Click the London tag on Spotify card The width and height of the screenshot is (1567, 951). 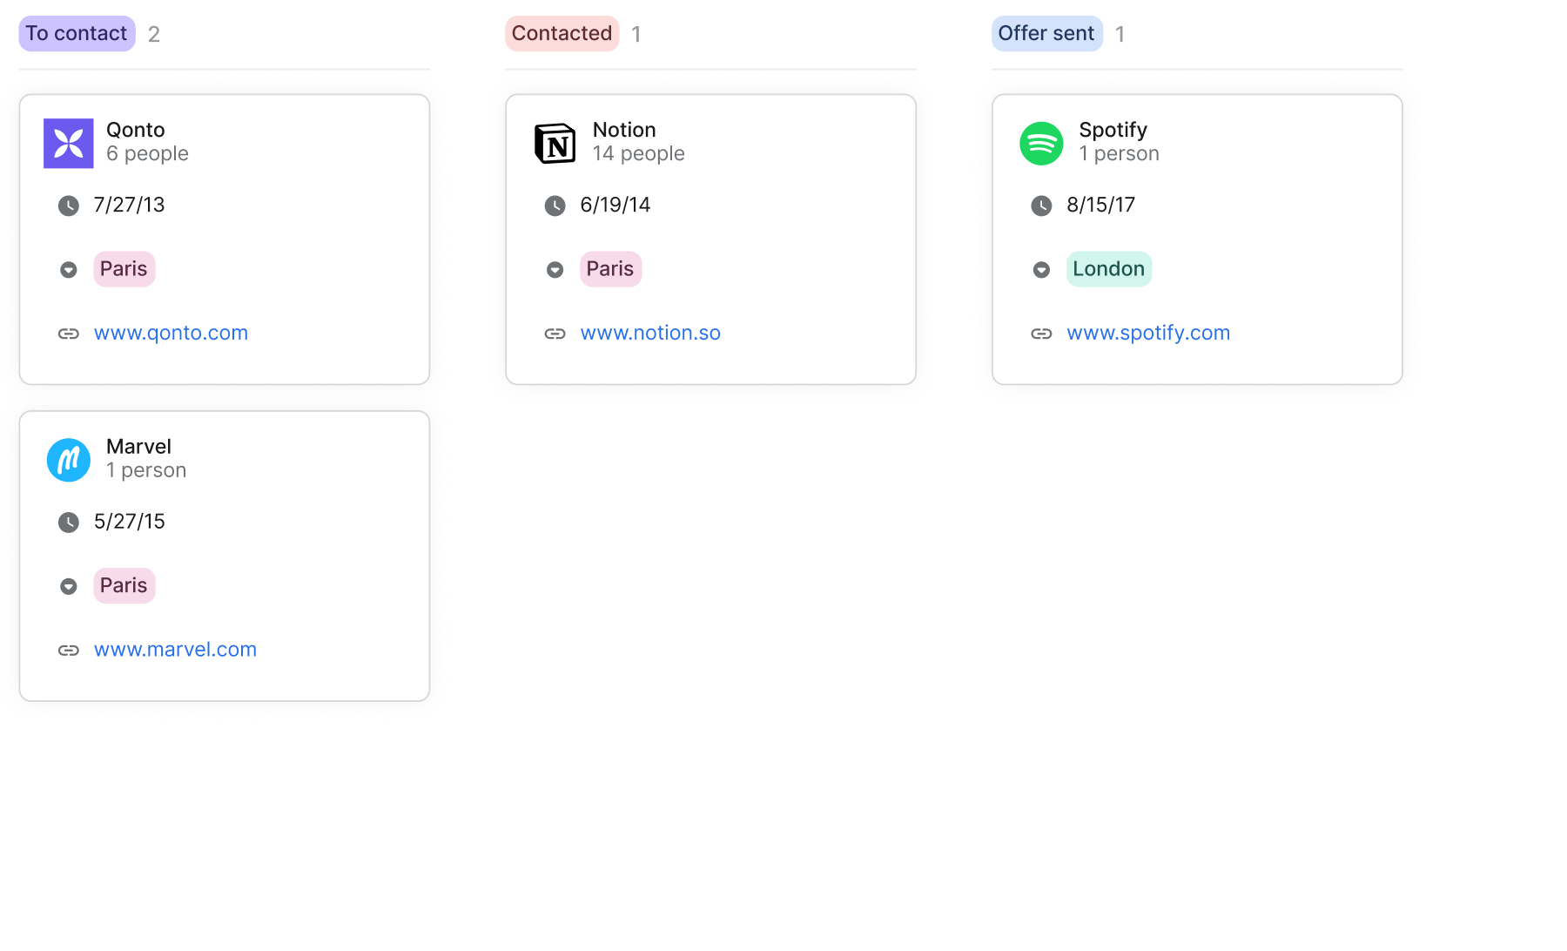coord(1109,269)
